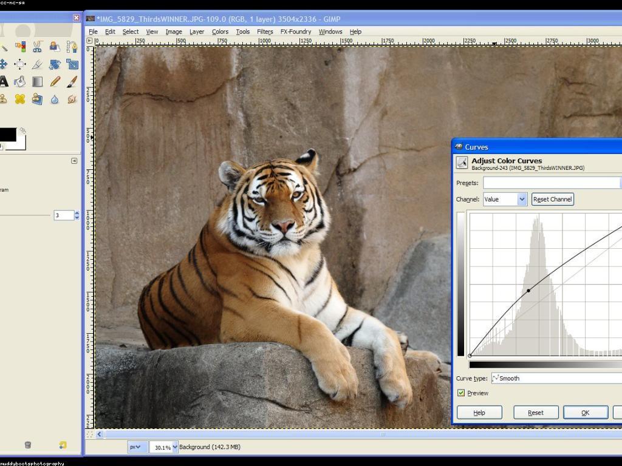Viewport: 622px width, 466px height.
Task: Select the Pencil tool
Action: [x=55, y=81]
